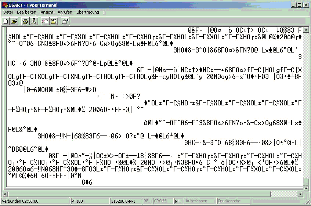Click the 115200 8-N-1 status entry
This screenshot has height=206, width=311.
click(x=126, y=201)
